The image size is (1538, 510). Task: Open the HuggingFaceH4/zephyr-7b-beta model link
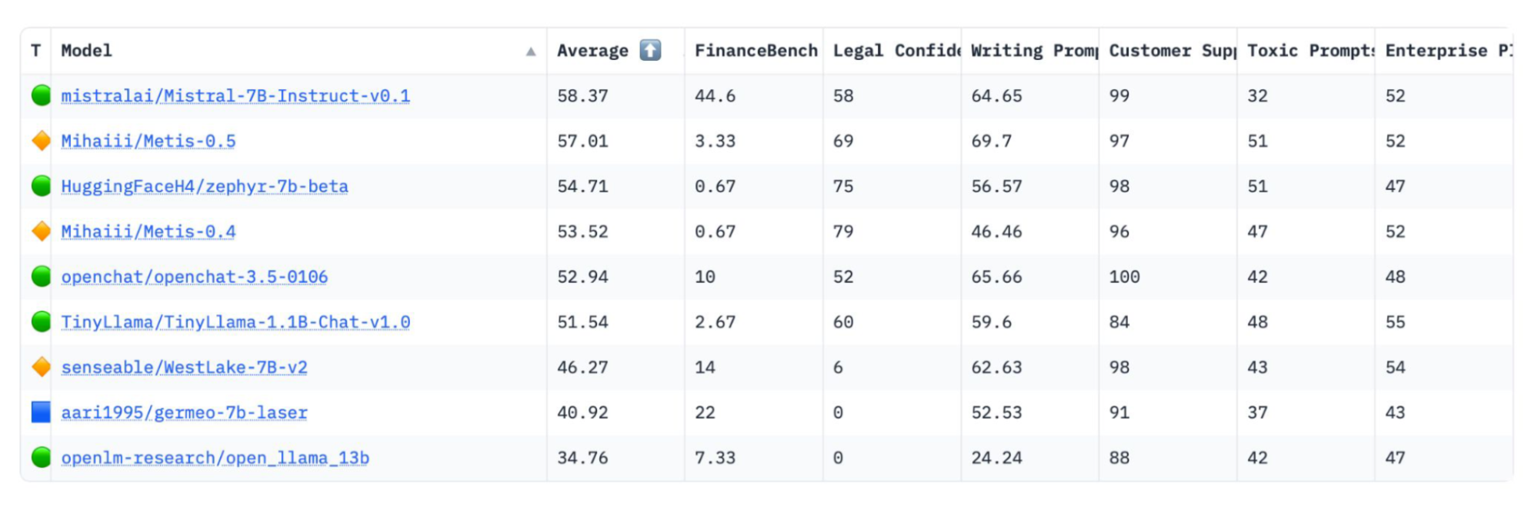[x=205, y=187]
